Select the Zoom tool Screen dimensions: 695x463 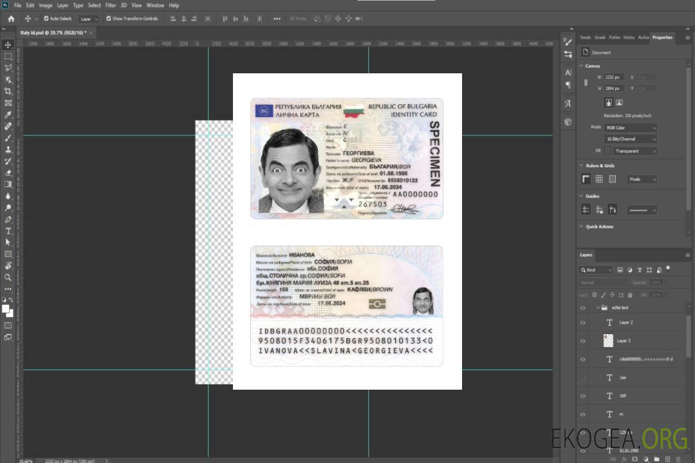tap(8, 277)
